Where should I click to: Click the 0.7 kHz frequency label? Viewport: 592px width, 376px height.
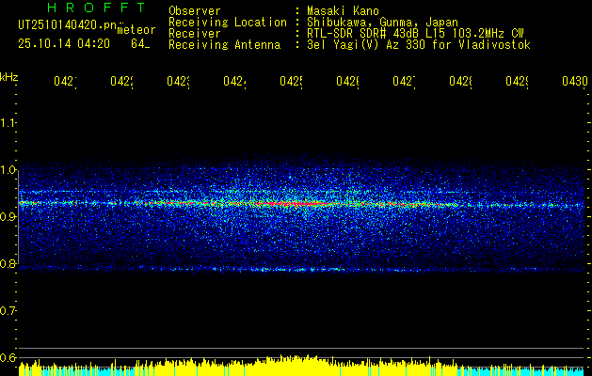click(8, 311)
